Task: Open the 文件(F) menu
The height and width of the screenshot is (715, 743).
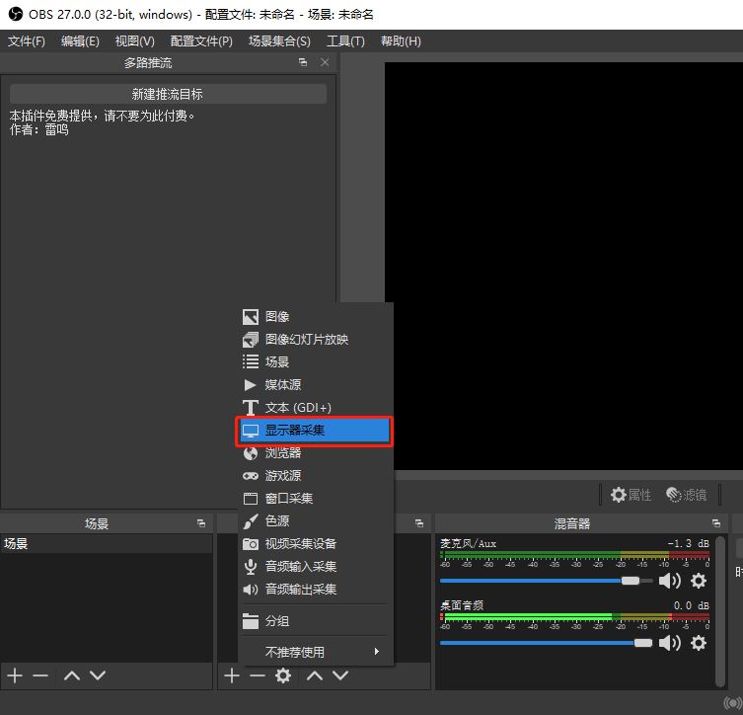Action: click(x=27, y=41)
